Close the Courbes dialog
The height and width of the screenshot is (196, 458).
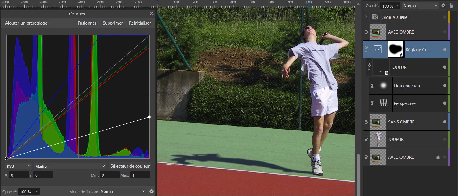tap(152, 14)
